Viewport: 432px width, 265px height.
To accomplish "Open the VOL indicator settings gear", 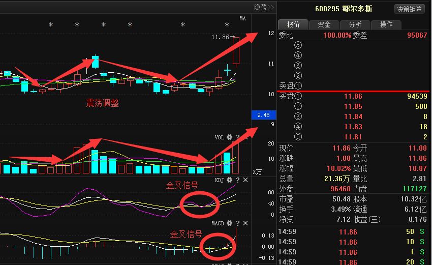I will [229, 137].
